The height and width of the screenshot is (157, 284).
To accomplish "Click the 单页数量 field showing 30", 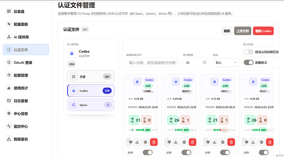I will pos(196,63).
